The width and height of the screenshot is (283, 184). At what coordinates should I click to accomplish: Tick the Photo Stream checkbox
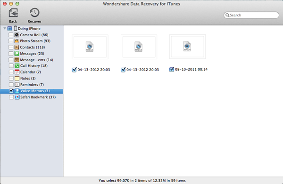coord(11,41)
